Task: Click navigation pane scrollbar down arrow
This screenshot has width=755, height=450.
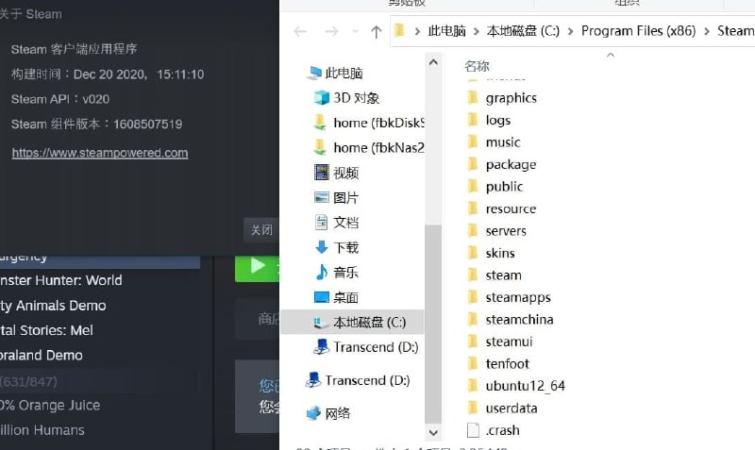Action: pos(433,432)
